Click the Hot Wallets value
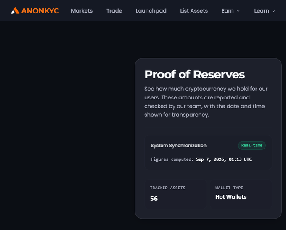Viewport: 286px width, 230px height. pyautogui.click(x=231, y=197)
